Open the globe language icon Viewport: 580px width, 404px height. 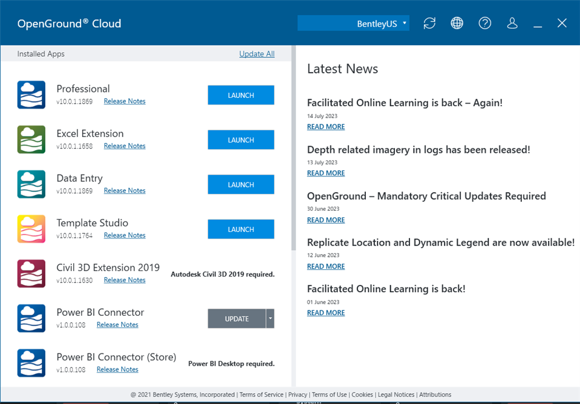coord(457,24)
